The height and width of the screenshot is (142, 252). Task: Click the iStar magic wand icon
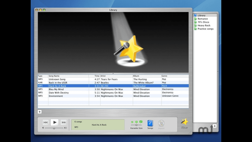(185, 122)
